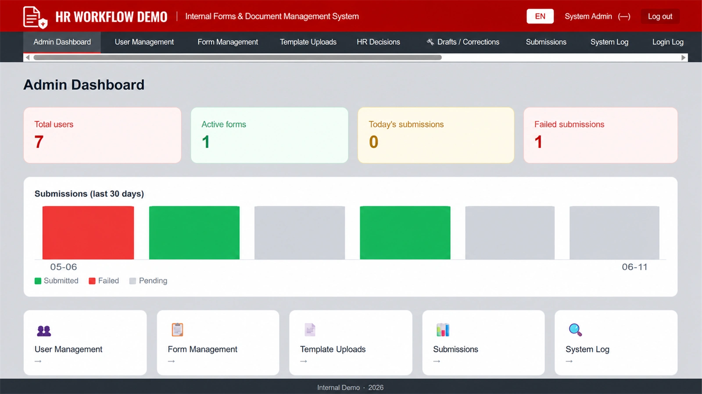The width and height of the screenshot is (702, 394).
Task: Click the Submissions (last 30 days) chart title
Action: (x=89, y=193)
